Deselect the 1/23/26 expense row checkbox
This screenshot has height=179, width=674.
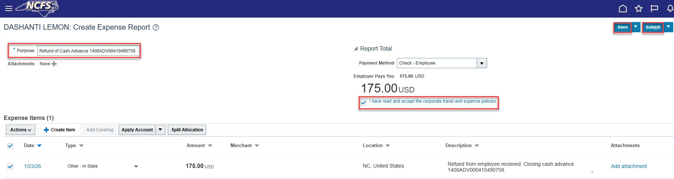[10, 167]
